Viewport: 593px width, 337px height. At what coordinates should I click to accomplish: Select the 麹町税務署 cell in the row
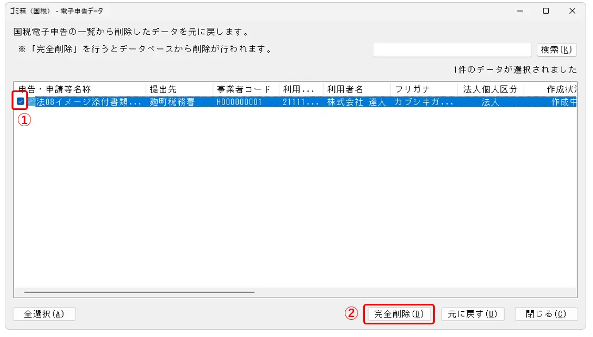tap(172, 102)
